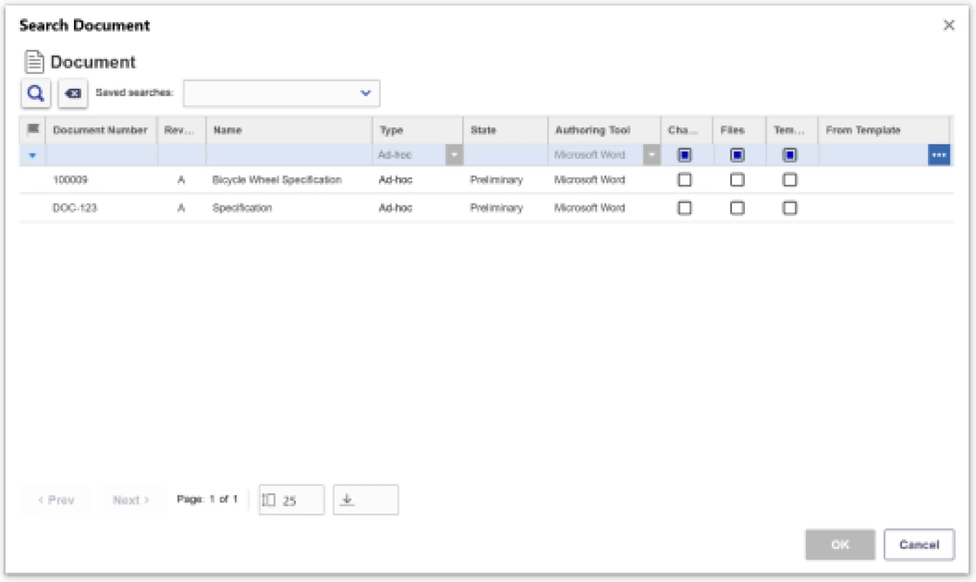Clear the search criteria with the eraser icon

click(73, 93)
